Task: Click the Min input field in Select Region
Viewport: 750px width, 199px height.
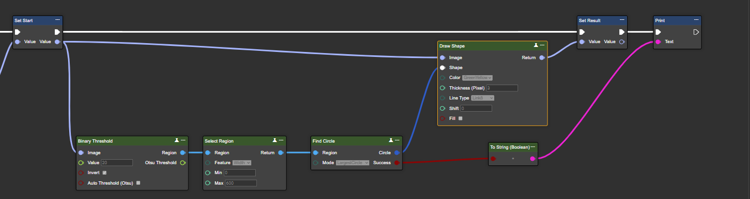Action: [x=240, y=172]
